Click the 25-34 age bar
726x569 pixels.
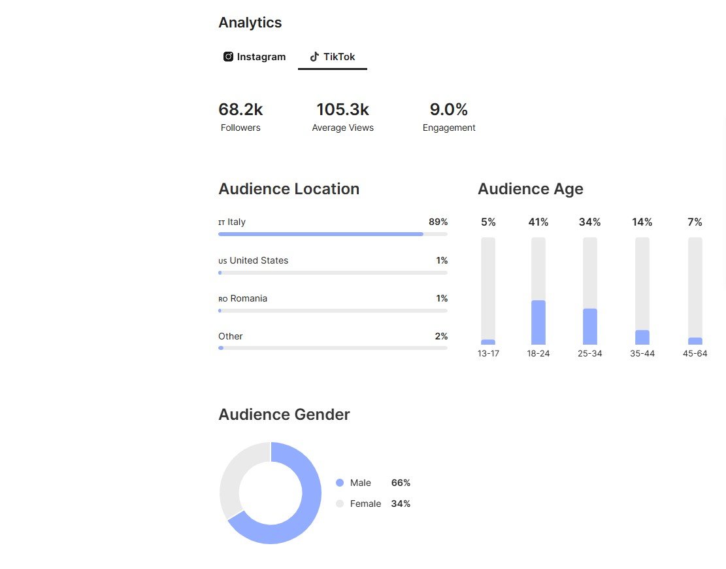pyautogui.click(x=590, y=291)
